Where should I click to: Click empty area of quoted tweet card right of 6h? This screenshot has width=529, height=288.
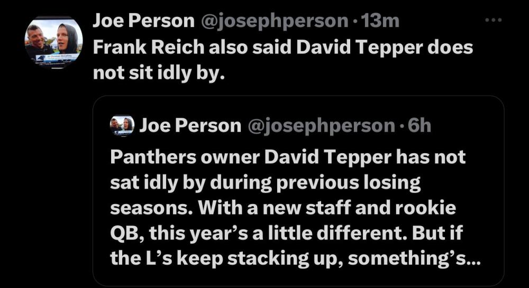(x=466, y=126)
